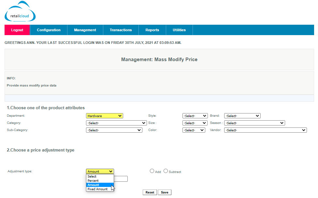This screenshot has width=318, height=198.
Task: Open the Configuration menu
Action: 49,30
